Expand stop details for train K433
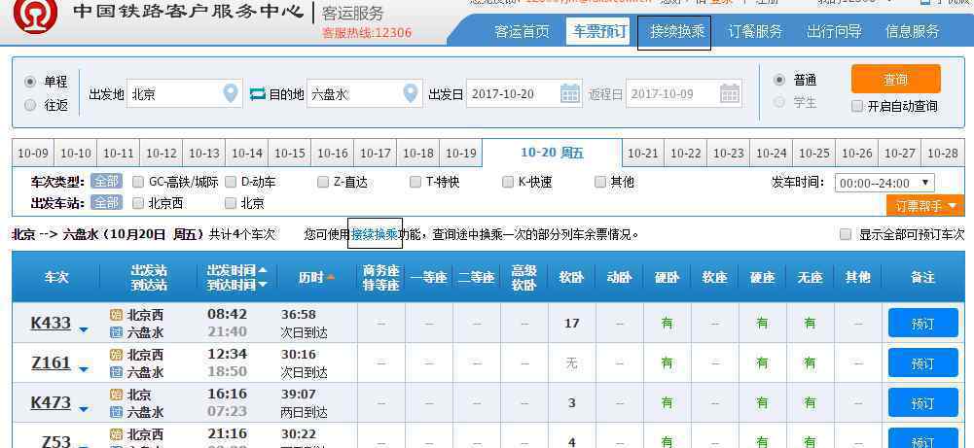The height and width of the screenshot is (448, 974). 84,330
